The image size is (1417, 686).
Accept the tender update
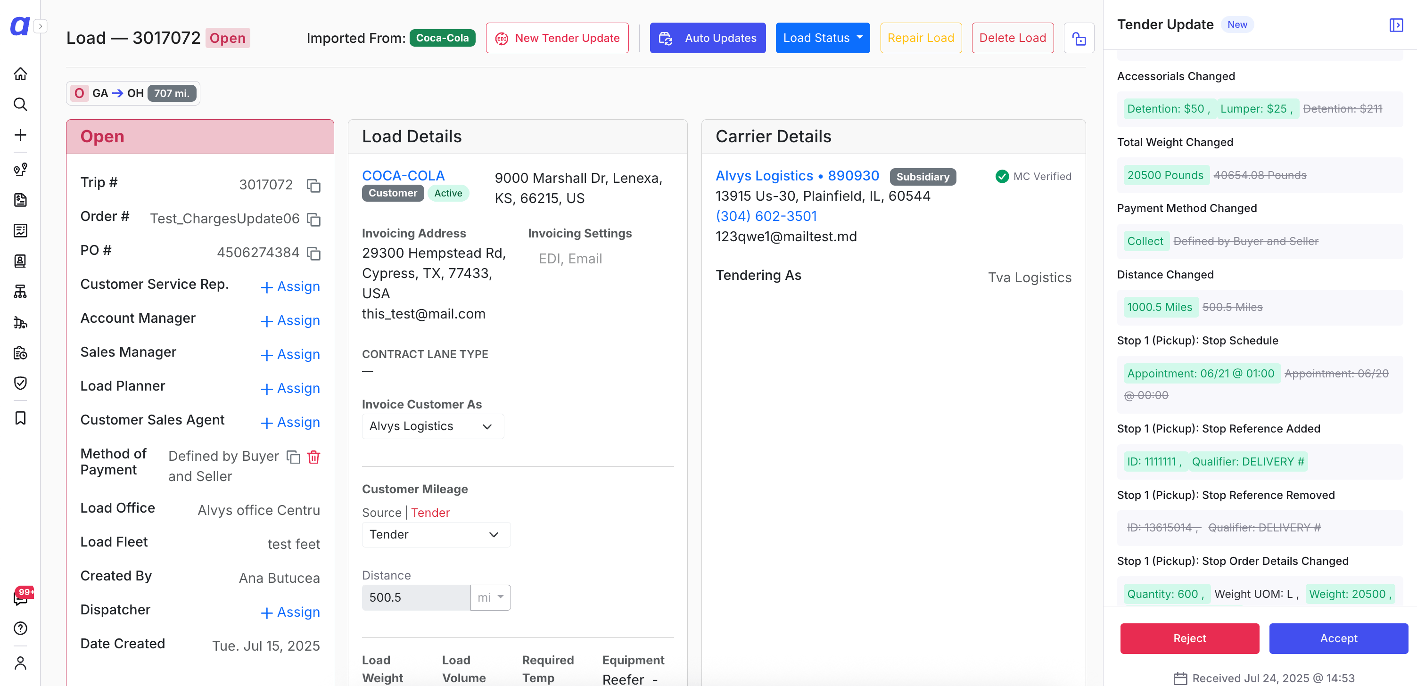(1338, 638)
